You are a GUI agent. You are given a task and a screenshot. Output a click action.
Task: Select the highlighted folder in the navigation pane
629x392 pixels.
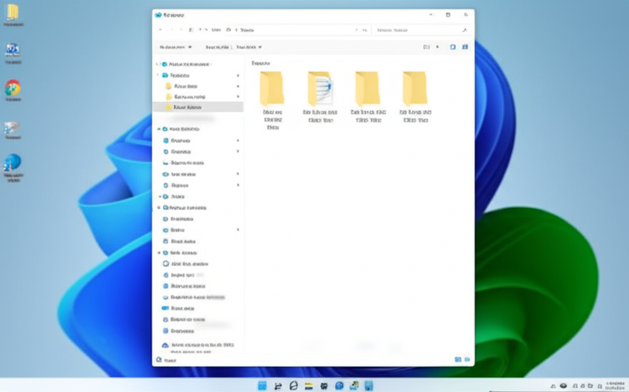tap(187, 107)
